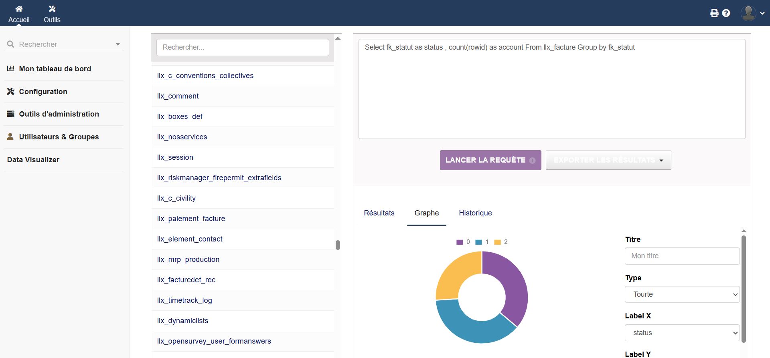This screenshot has height=358, width=770.
Task: Expand the Exporter les résultats dropdown
Action: tap(608, 160)
